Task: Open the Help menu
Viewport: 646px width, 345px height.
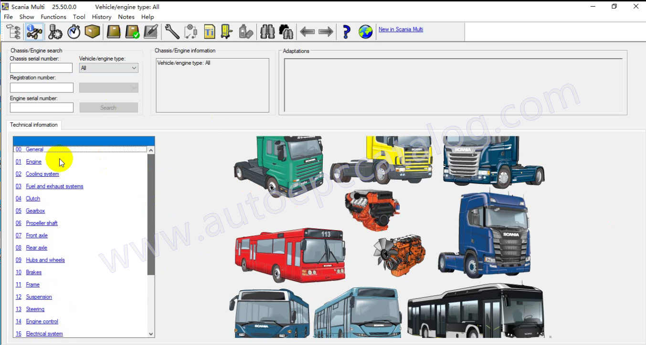Action: (x=148, y=17)
